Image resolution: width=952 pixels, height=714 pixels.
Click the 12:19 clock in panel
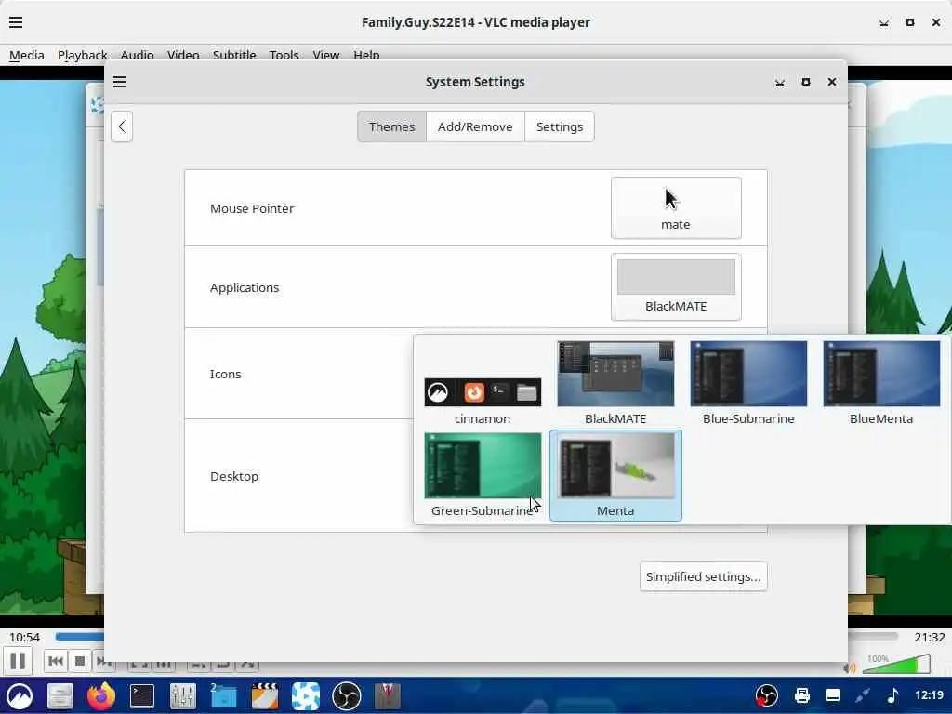[929, 695]
